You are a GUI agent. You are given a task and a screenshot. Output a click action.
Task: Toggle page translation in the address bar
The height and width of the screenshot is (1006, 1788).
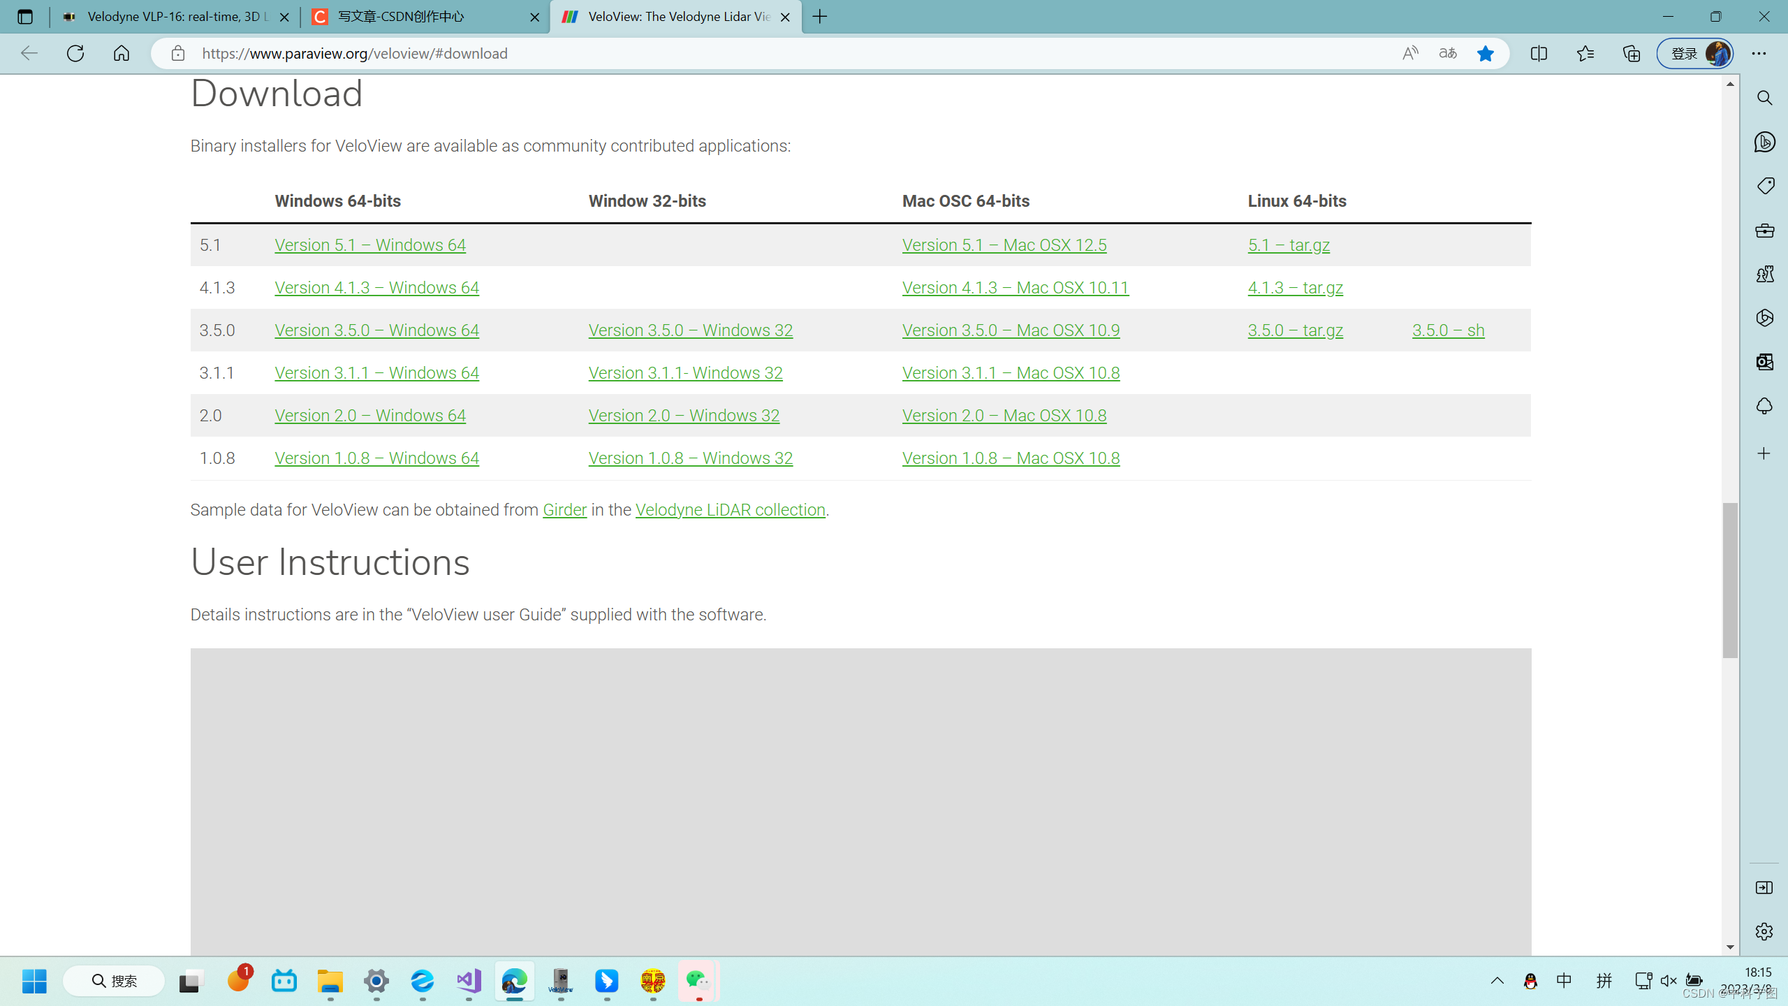click(1448, 53)
